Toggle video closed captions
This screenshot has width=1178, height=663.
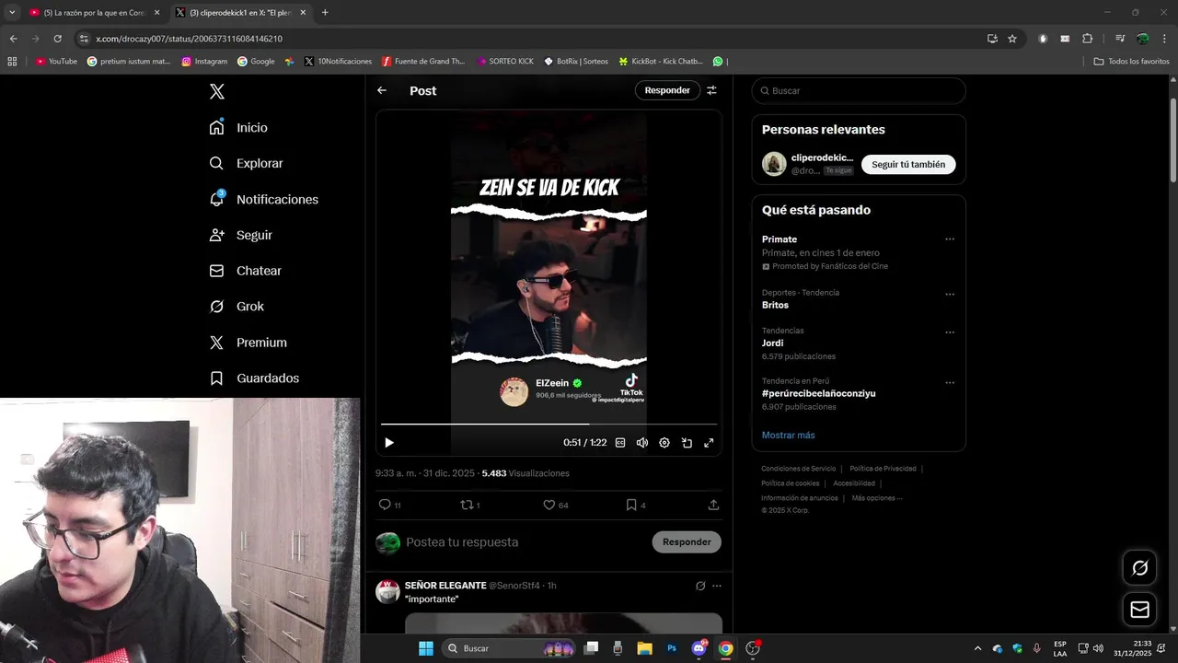[x=620, y=443]
